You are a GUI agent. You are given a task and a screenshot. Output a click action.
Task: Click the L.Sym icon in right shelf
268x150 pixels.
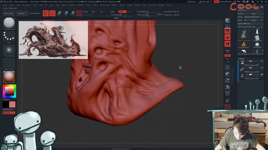point(227,51)
